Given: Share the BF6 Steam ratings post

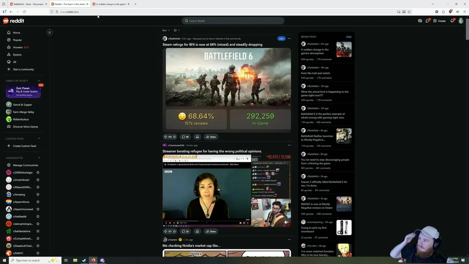Looking at the screenshot, I should 211,137.
